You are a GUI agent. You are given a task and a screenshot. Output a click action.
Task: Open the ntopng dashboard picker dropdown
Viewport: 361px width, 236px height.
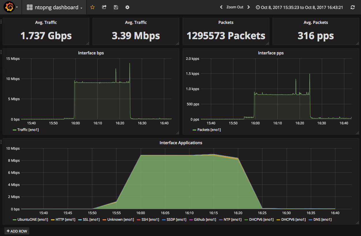pos(54,7)
